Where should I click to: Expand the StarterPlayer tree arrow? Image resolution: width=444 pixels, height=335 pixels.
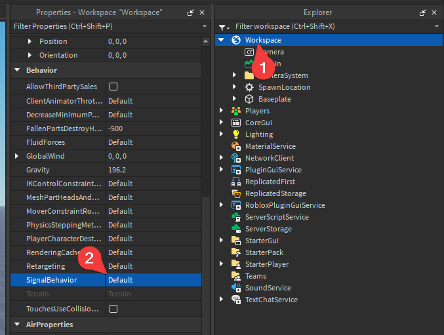point(222,264)
